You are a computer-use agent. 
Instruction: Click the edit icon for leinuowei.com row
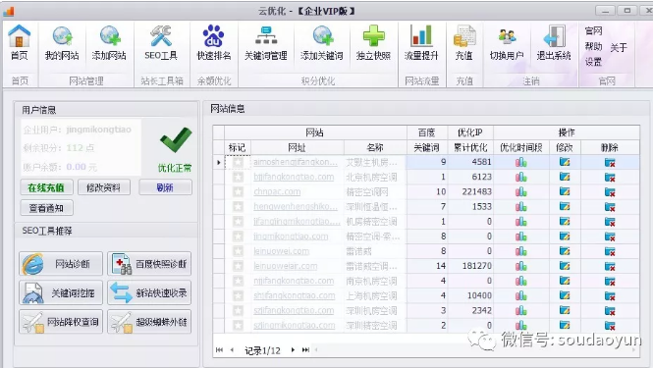pos(565,251)
